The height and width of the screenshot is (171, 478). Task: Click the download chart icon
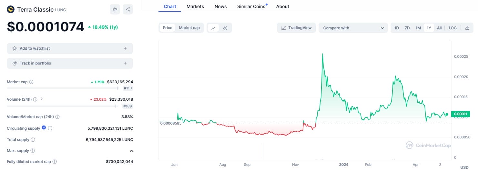pyautogui.click(x=467, y=28)
